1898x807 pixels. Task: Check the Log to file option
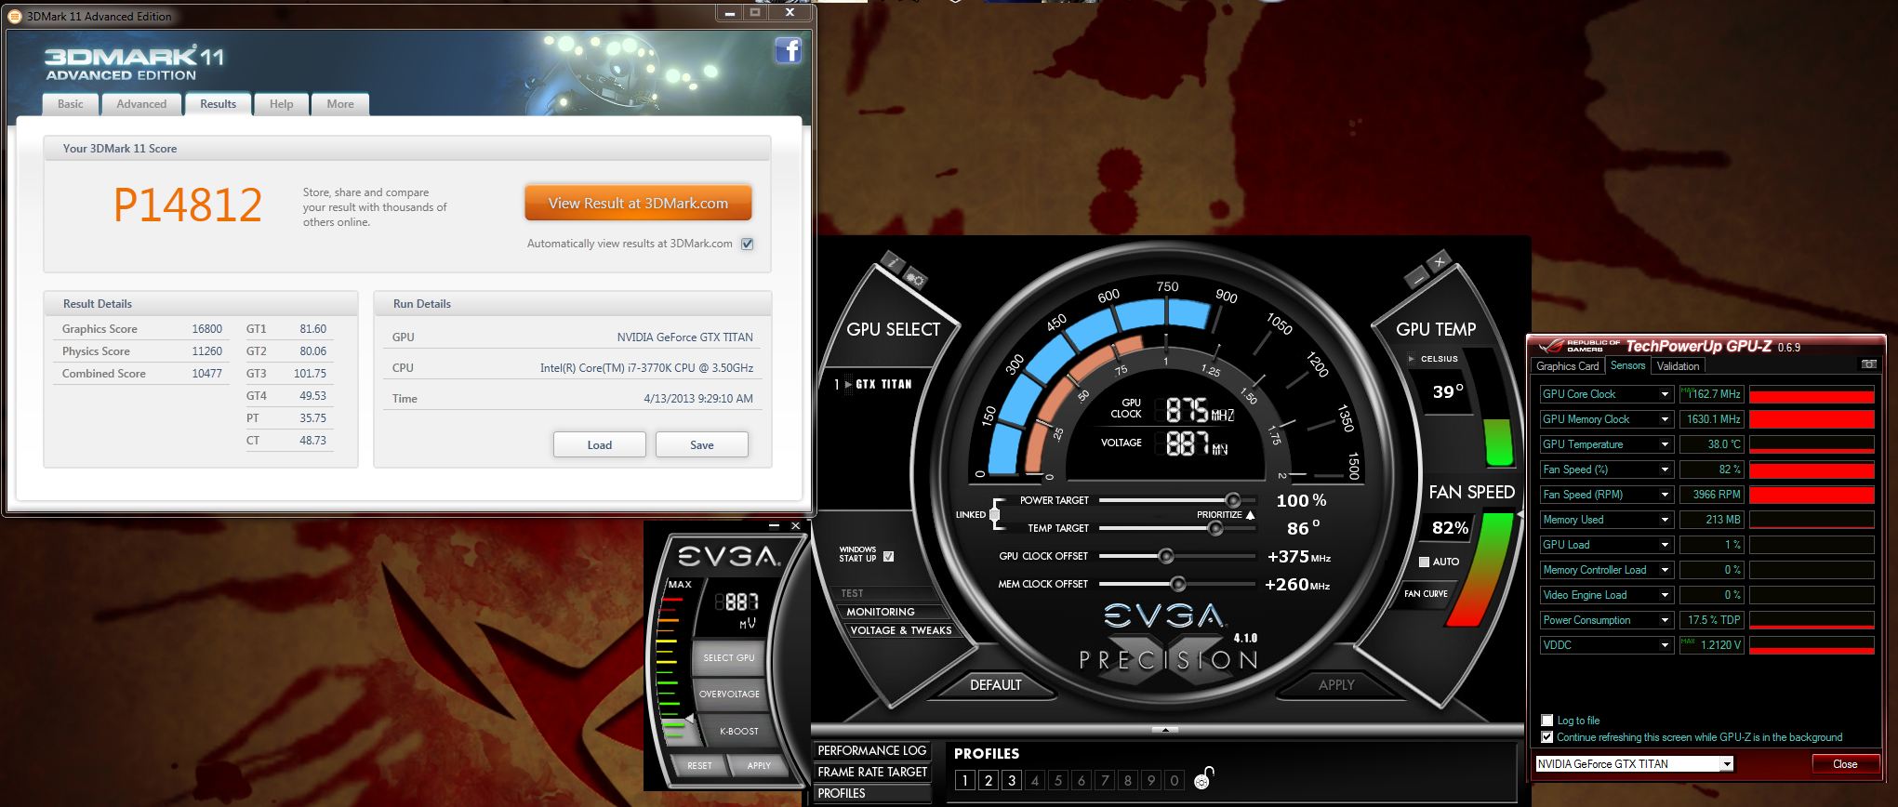coord(1547,721)
